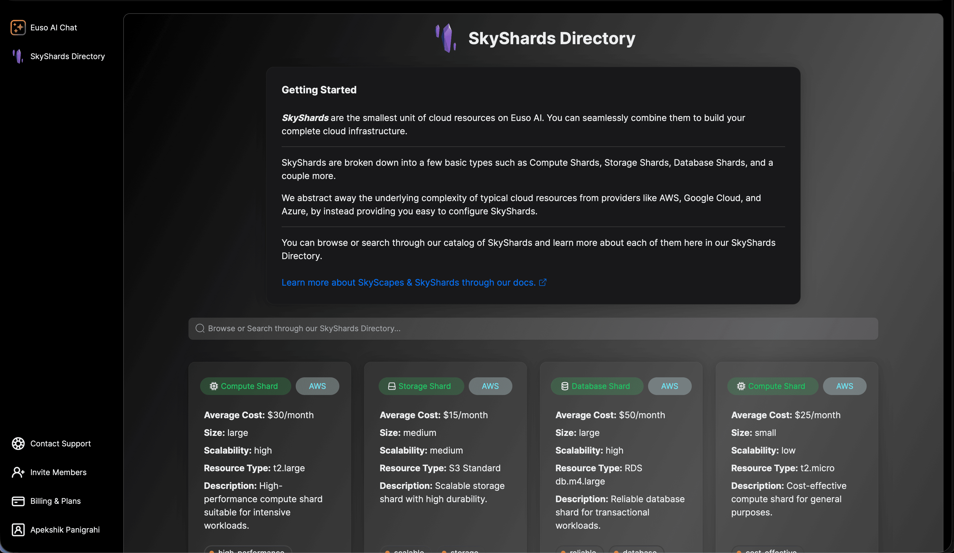Click the Invite Members person-plus icon
The width and height of the screenshot is (954, 553).
pyautogui.click(x=18, y=472)
